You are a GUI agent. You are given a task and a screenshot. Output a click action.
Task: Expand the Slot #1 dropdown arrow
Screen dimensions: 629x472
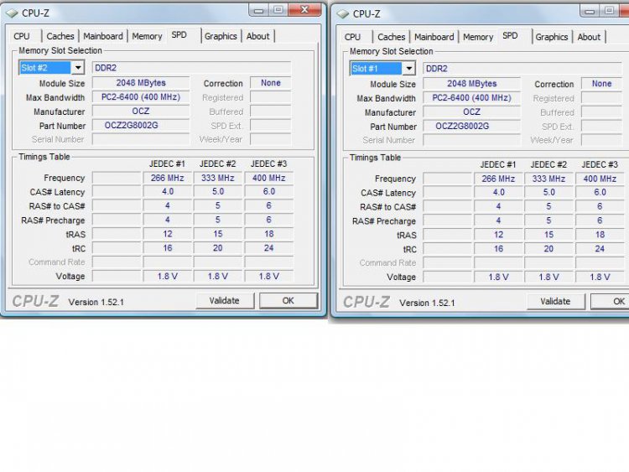pyautogui.click(x=408, y=68)
